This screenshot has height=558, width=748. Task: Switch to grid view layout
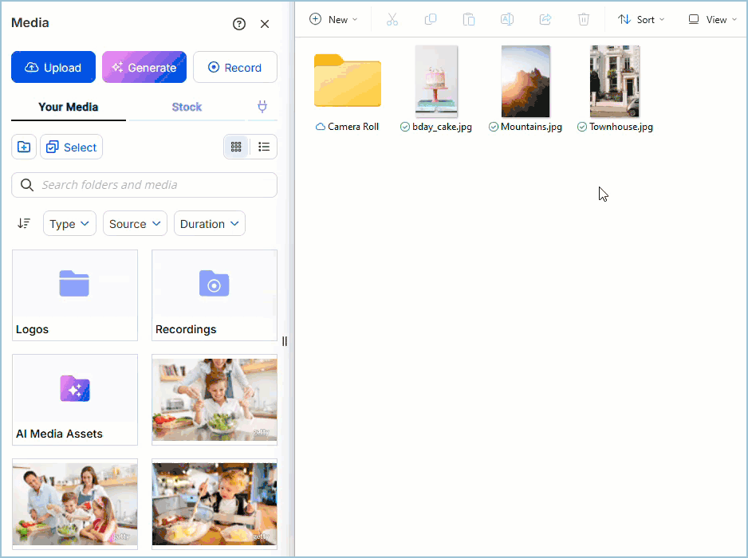[x=236, y=147]
